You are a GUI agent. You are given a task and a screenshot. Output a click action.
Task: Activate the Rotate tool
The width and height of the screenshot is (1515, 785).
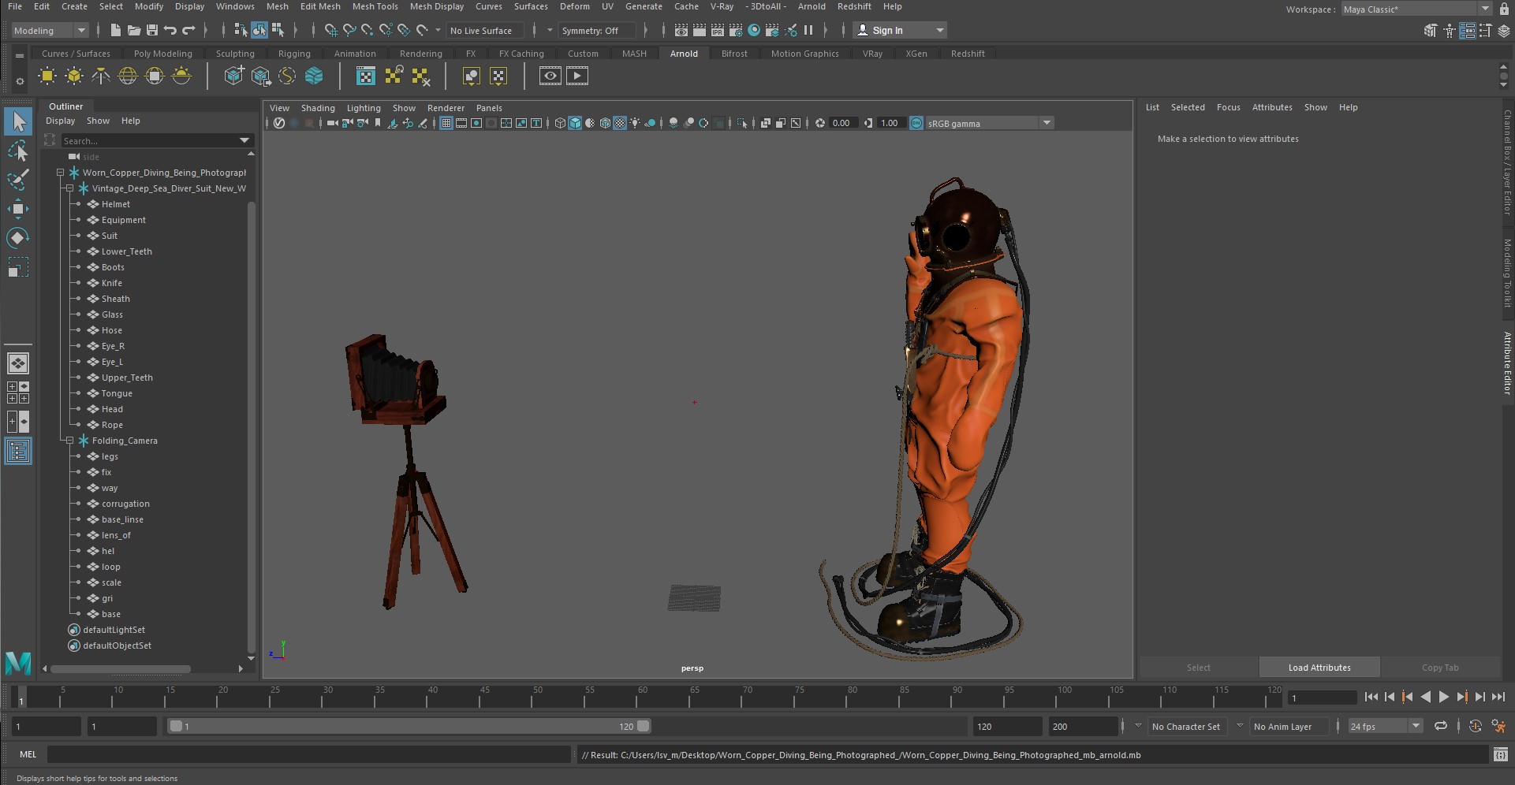click(x=18, y=237)
